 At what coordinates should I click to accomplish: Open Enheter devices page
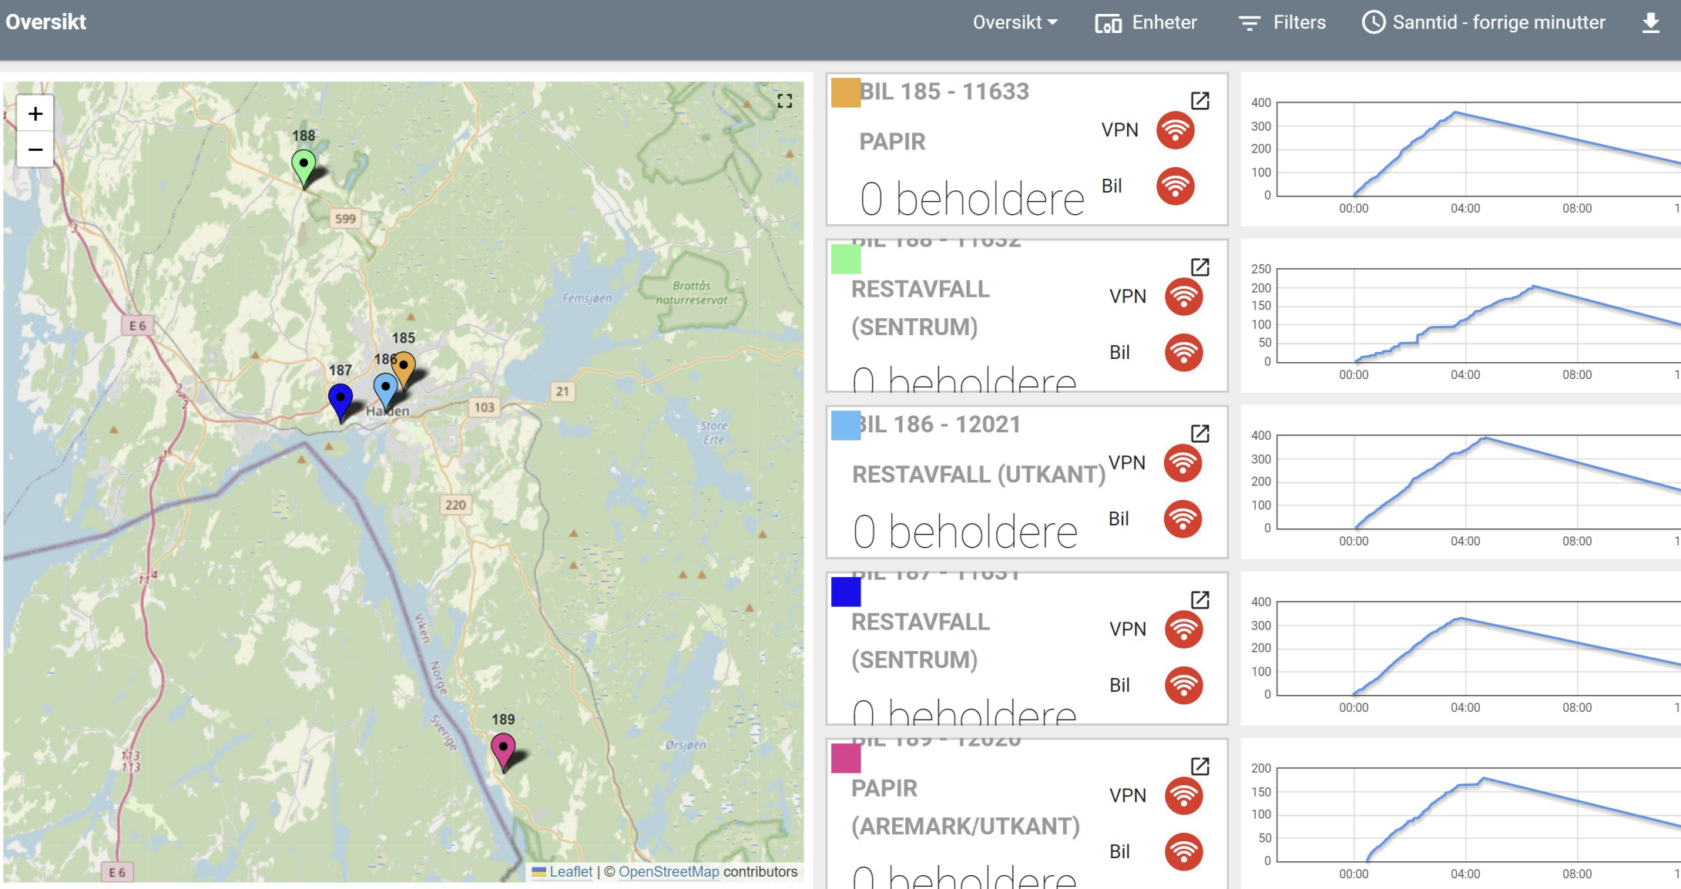1146,23
